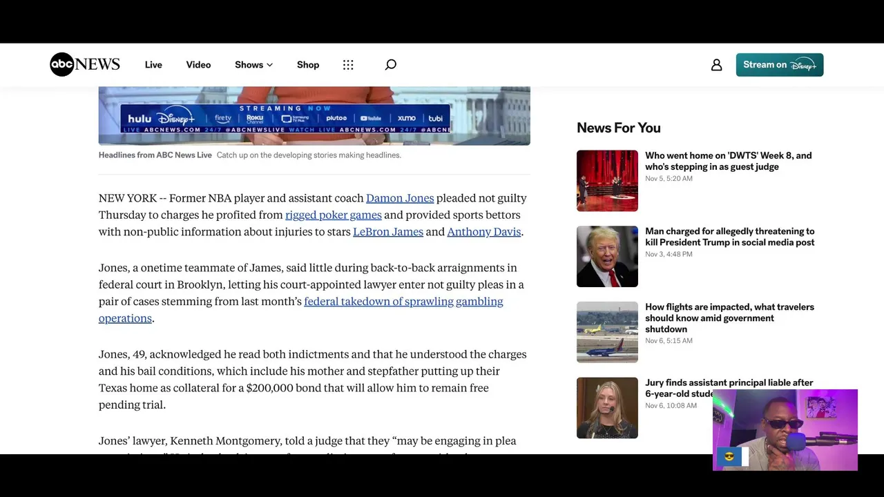The image size is (884, 497).
Task: Read 'Who went home on DWTS Week 8' headline
Action: 729,161
